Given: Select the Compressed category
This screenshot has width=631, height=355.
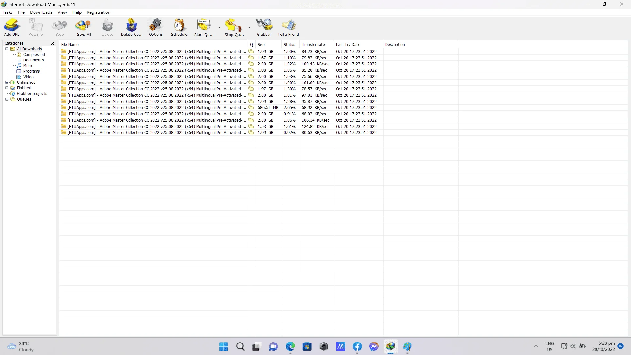Looking at the screenshot, I should click(34, 54).
